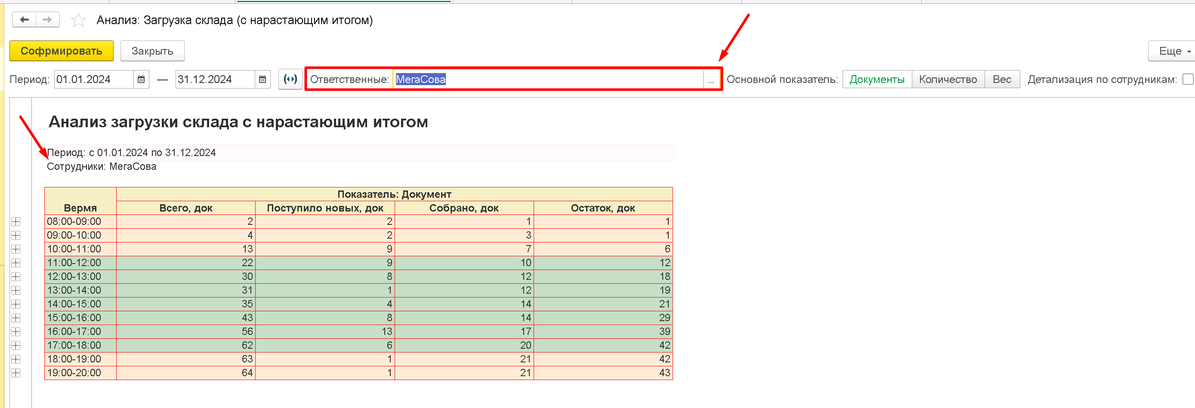
Task: Go back with the left arrow button
Action: [x=24, y=19]
